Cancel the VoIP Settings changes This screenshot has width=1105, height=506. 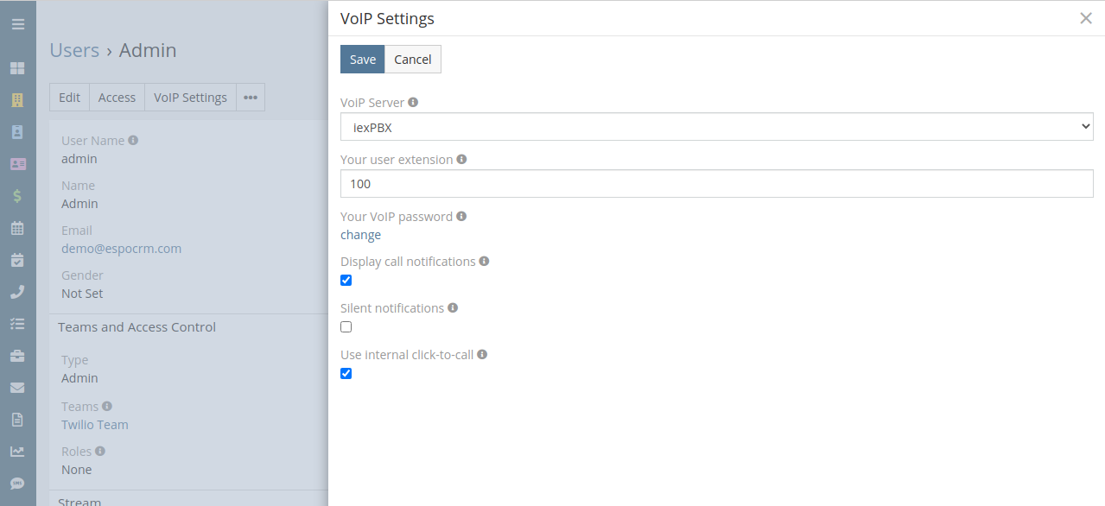coord(412,59)
